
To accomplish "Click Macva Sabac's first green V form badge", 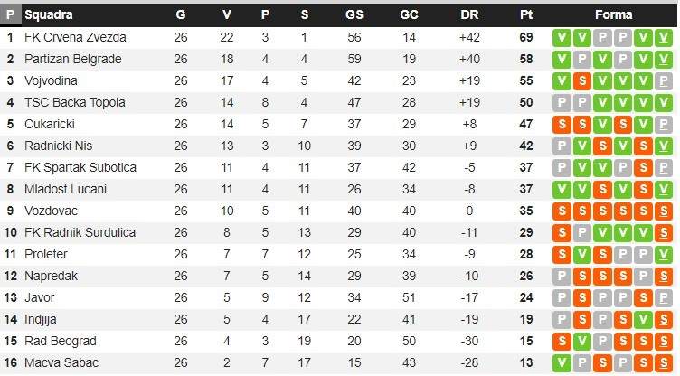I will 562,363.
